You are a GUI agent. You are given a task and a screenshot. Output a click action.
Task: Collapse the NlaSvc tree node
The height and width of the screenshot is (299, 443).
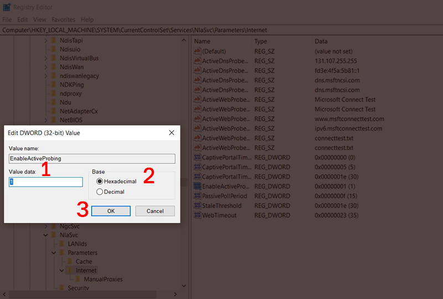pos(46,235)
